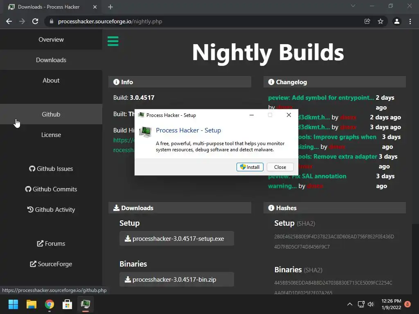
Task: Select Downloads in the sidebar
Action: 51,60
